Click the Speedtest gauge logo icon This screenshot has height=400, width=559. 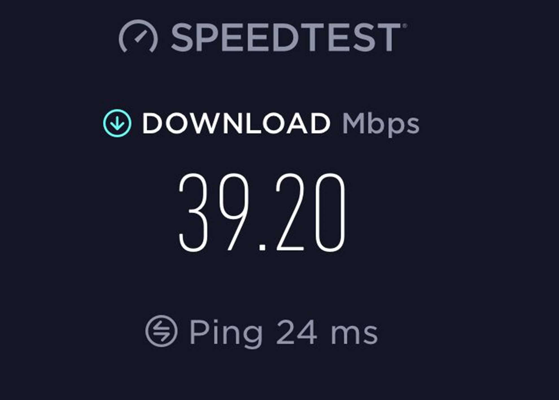(138, 36)
